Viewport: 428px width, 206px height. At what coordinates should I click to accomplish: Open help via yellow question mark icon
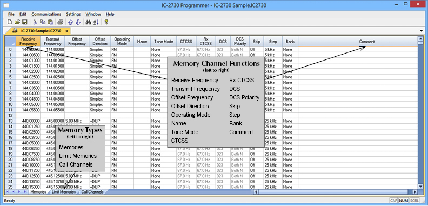click(x=106, y=22)
